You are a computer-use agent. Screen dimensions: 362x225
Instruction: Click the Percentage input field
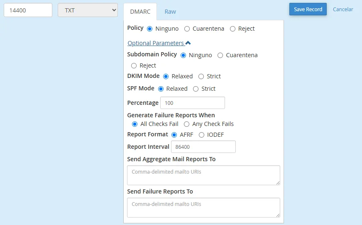coord(192,103)
